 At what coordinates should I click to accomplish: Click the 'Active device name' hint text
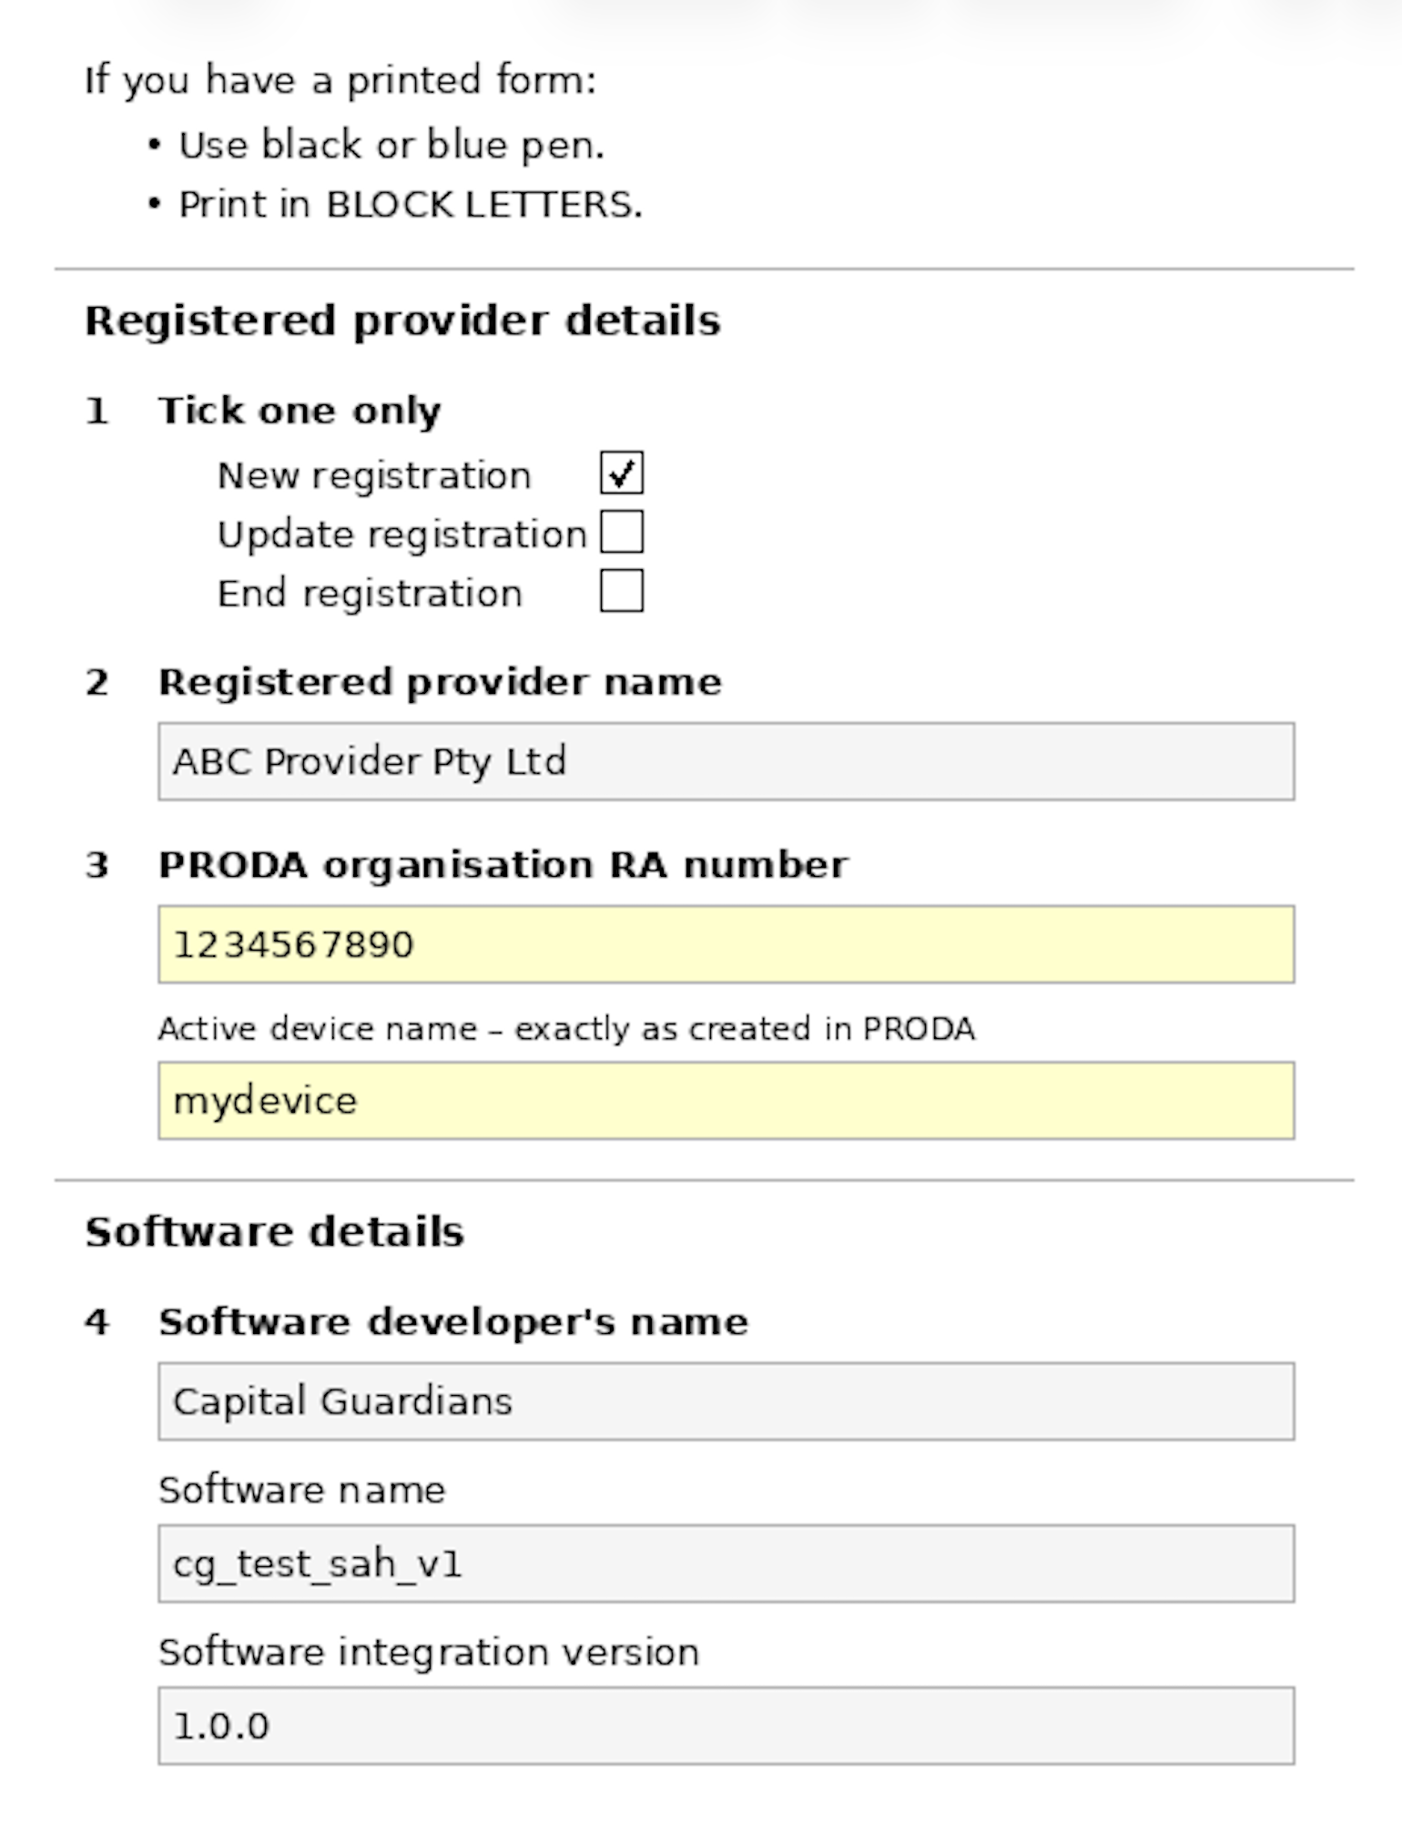pos(566,1029)
